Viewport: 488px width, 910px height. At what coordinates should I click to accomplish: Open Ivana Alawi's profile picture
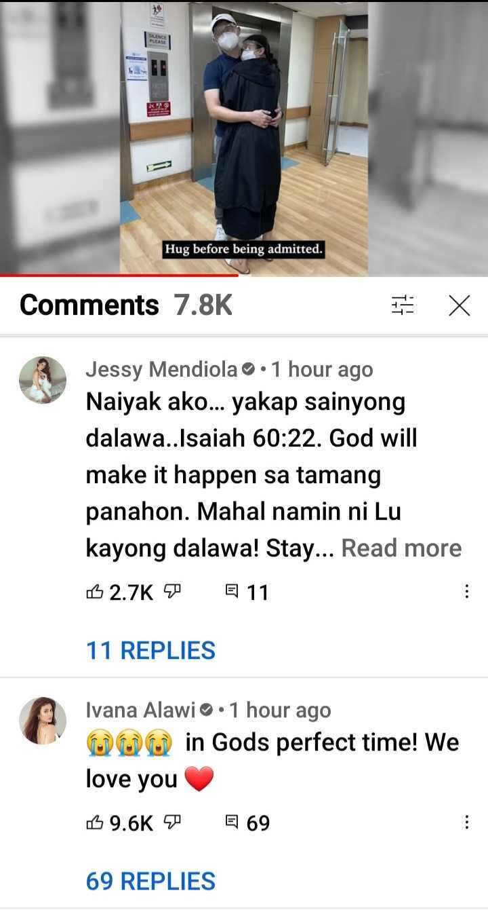43,720
